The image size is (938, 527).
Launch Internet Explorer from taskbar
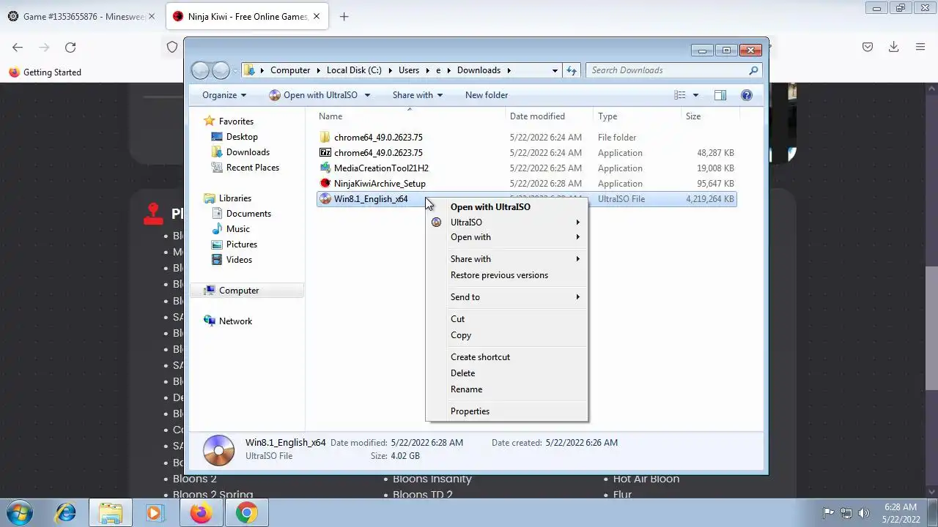coord(66,512)
